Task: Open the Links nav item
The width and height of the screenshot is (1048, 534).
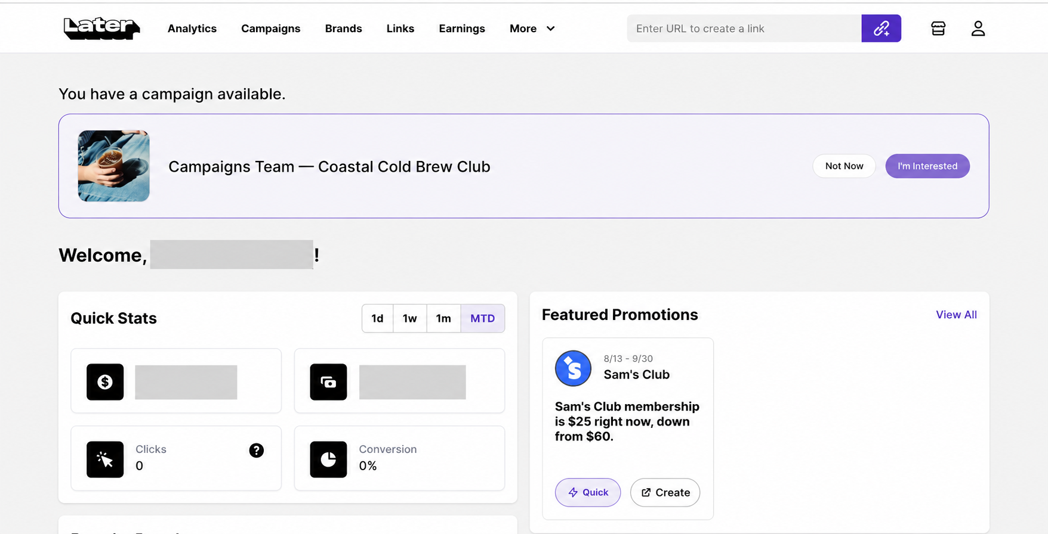Action: pyautogui.click(x=400, y=29)
